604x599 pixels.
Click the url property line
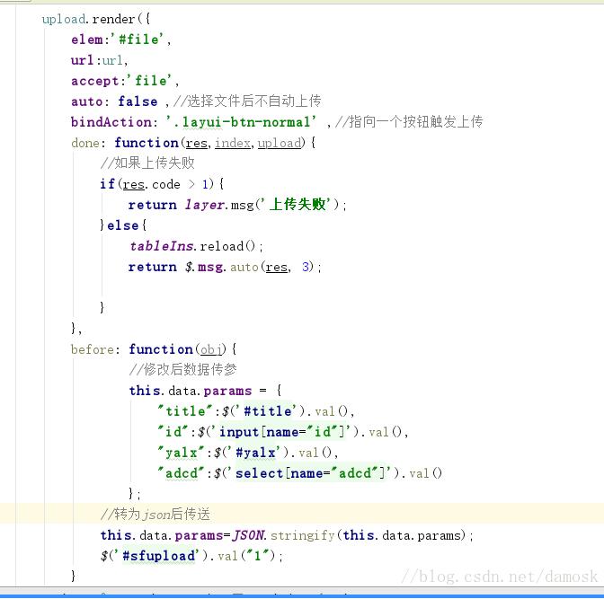[100, 60]
